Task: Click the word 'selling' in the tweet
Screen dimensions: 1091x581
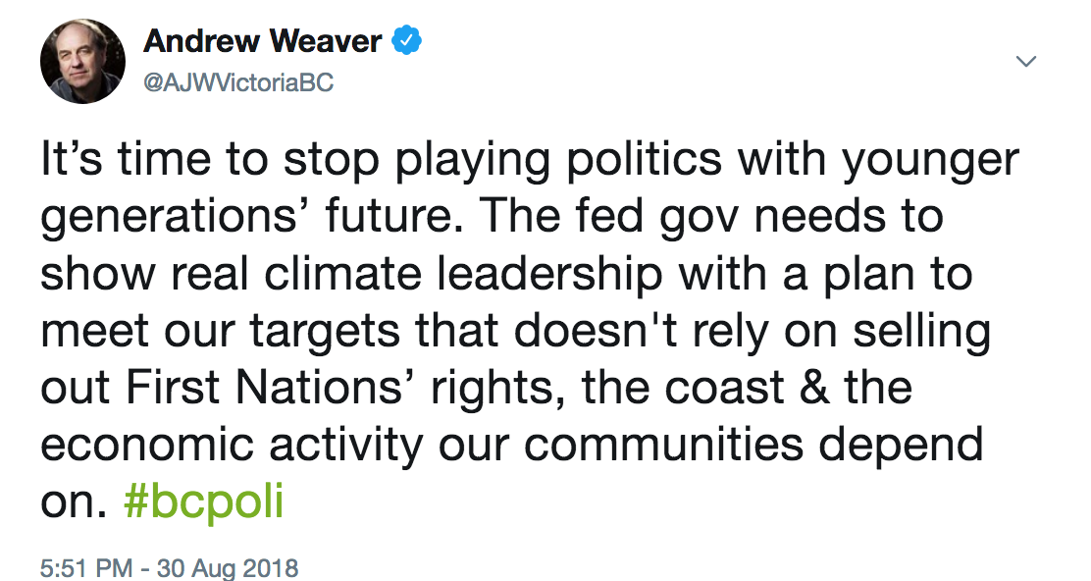Action: [922, 332]
